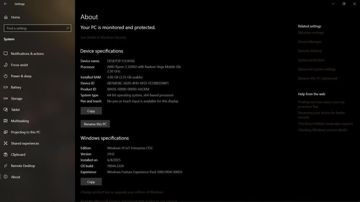Screen dimensions: 360x202
Task: Open Change product key or upgrade link
Action: click(122, 192)
